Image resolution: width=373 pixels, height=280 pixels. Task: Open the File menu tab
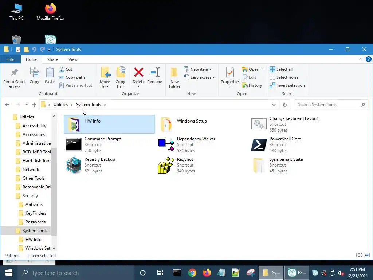coord(11,59)
